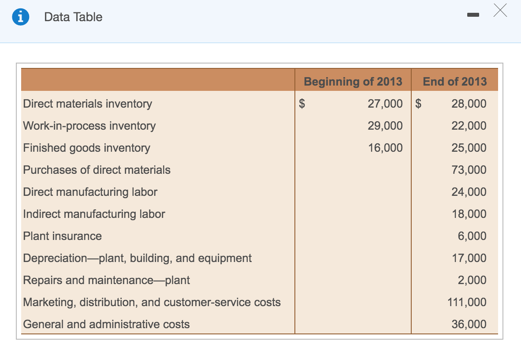The image size is (521, 352).
Task: Select the Marketing distribution customer-service row
Action: (x=152, y=302)
